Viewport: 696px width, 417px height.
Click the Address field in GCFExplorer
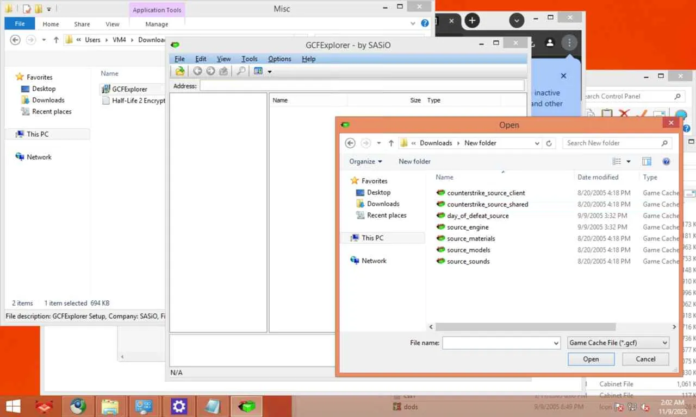(362, 86)
